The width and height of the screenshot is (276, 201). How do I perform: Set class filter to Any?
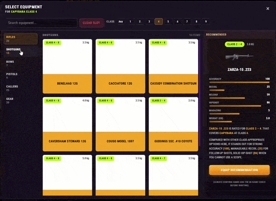click(x=121, y=21)
